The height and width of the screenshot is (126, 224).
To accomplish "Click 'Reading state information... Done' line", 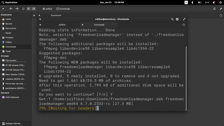I will coord(77,30).
